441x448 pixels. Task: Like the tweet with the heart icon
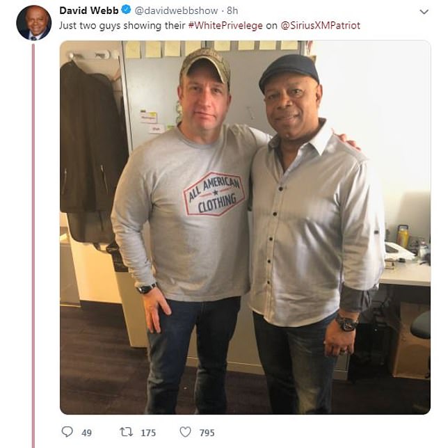(x=185, y=432)
